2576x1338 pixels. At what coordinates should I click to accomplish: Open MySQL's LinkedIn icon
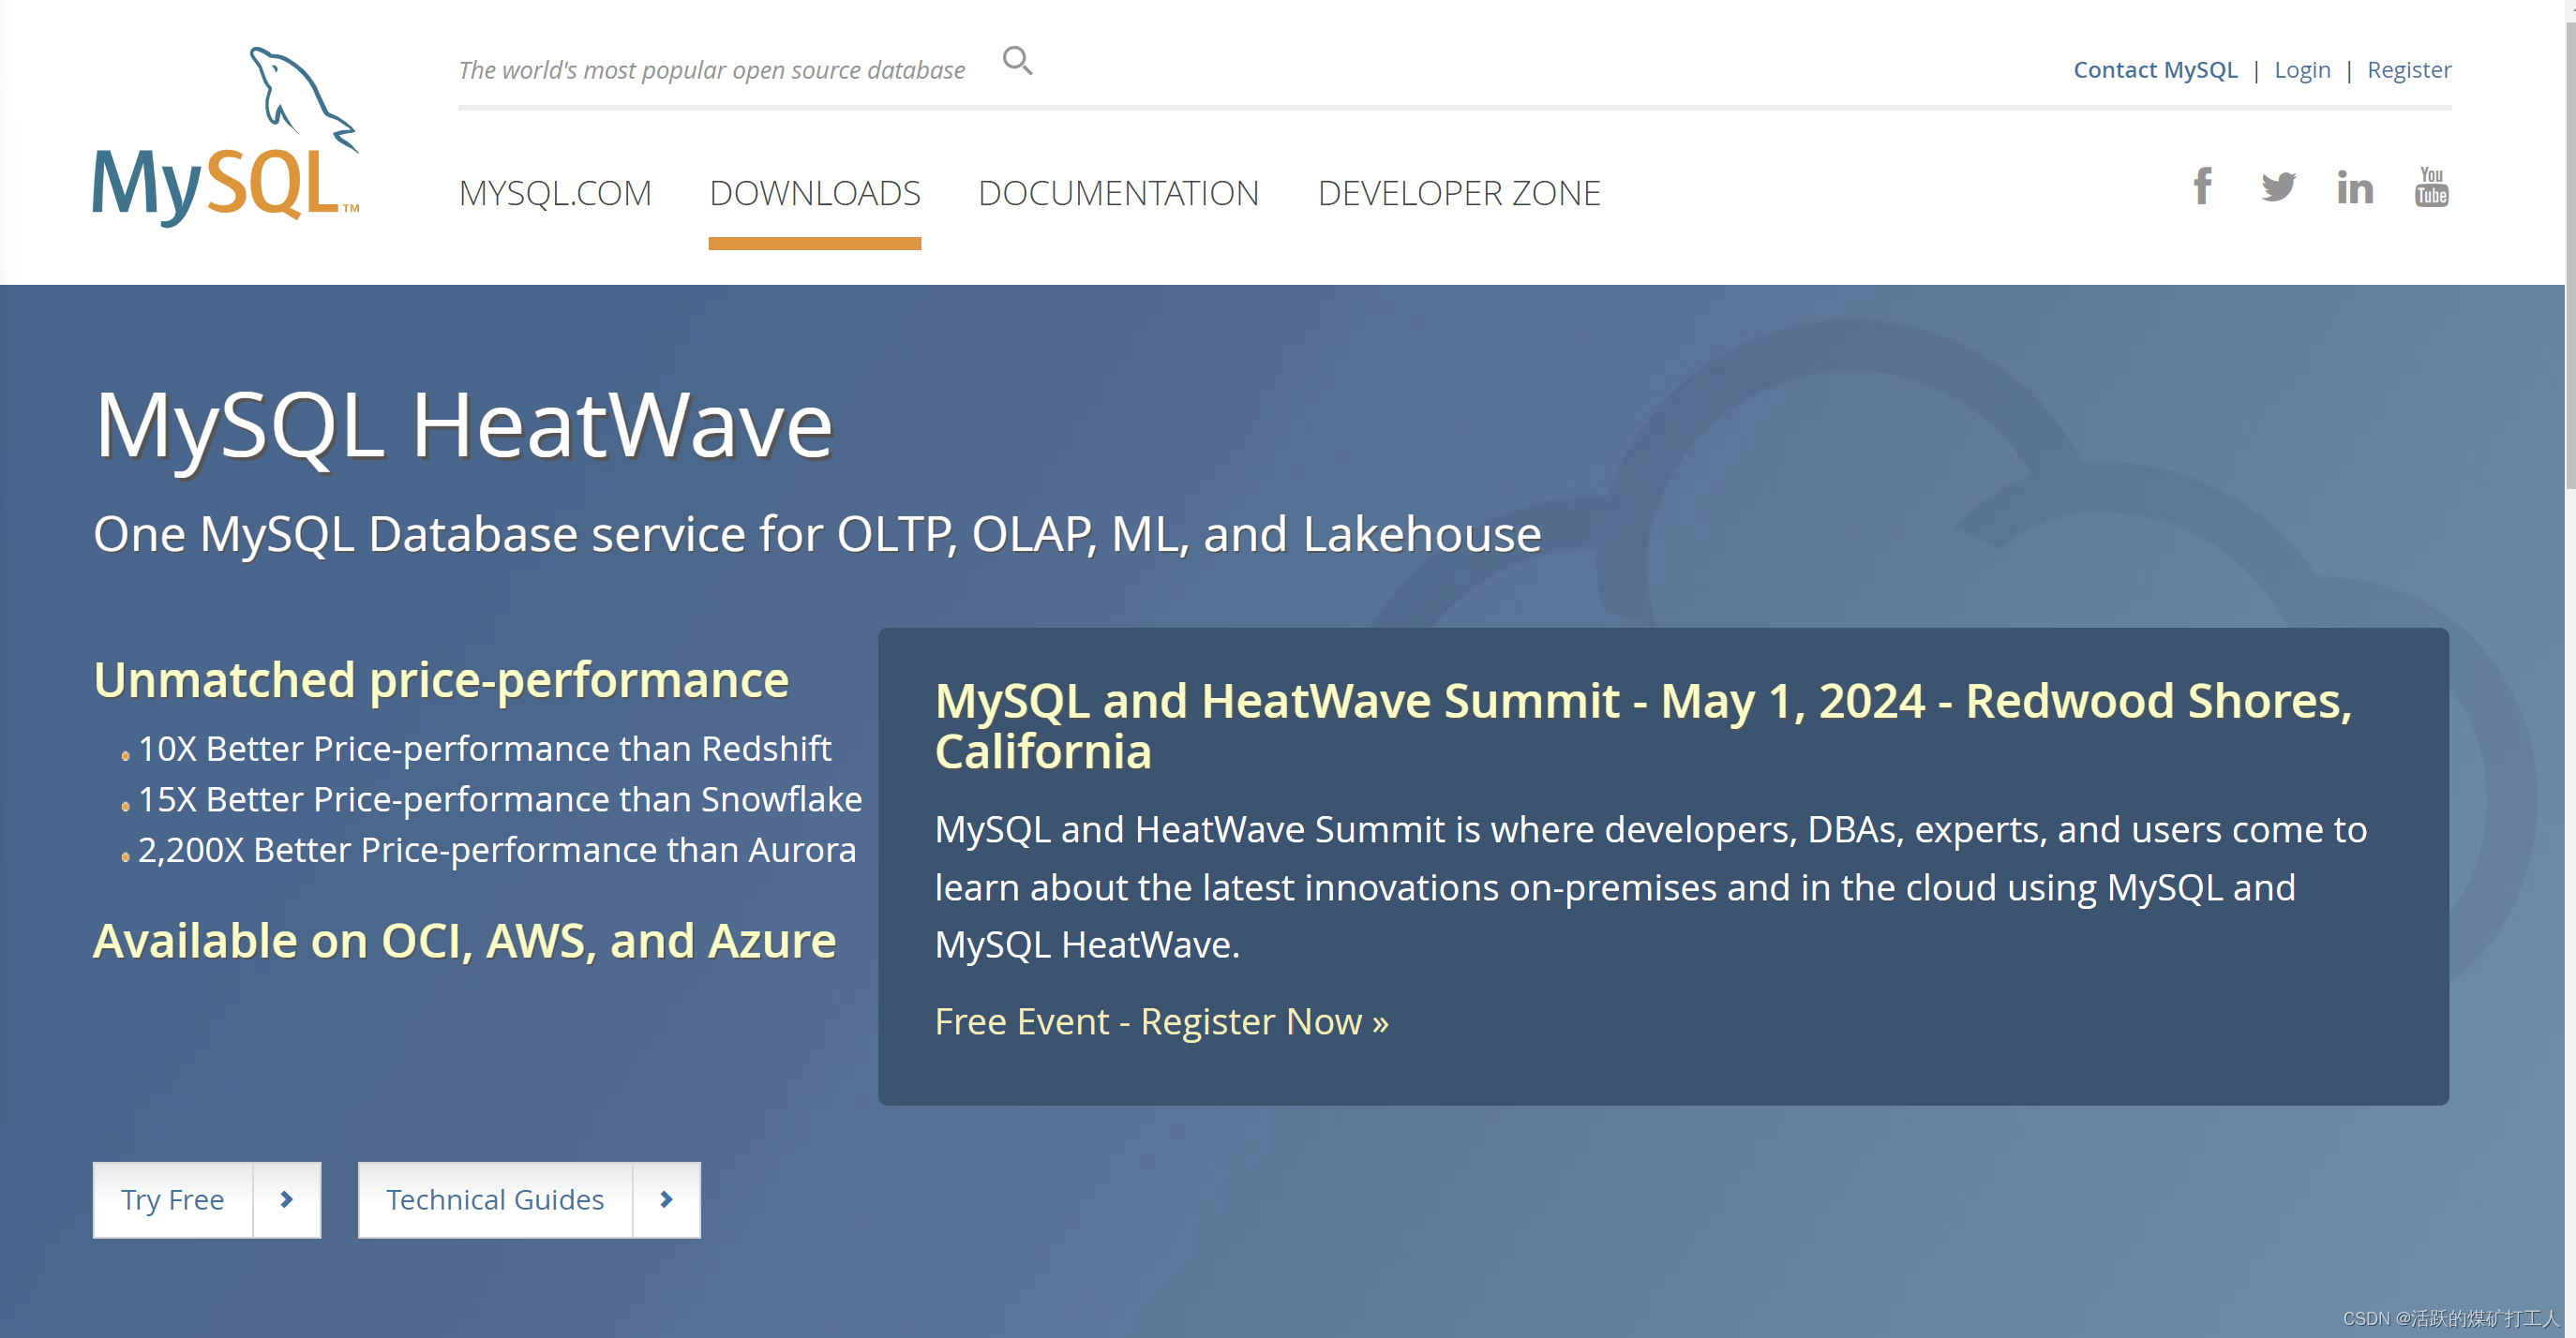tap(2354, 186)
